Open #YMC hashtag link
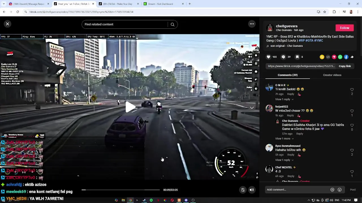This screenshot has width=362, height=203. [318, 41]
